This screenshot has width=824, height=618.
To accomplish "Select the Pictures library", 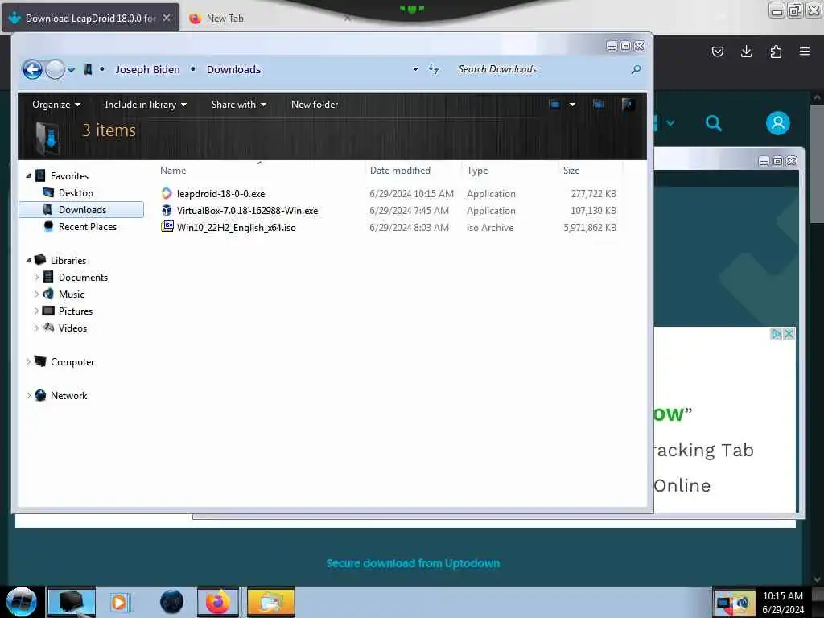I will (75, 311).
